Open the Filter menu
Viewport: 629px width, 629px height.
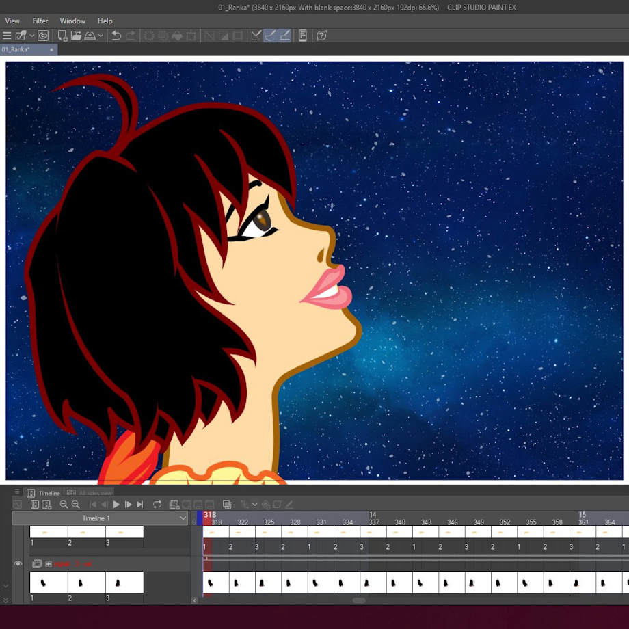coord(40,21)
